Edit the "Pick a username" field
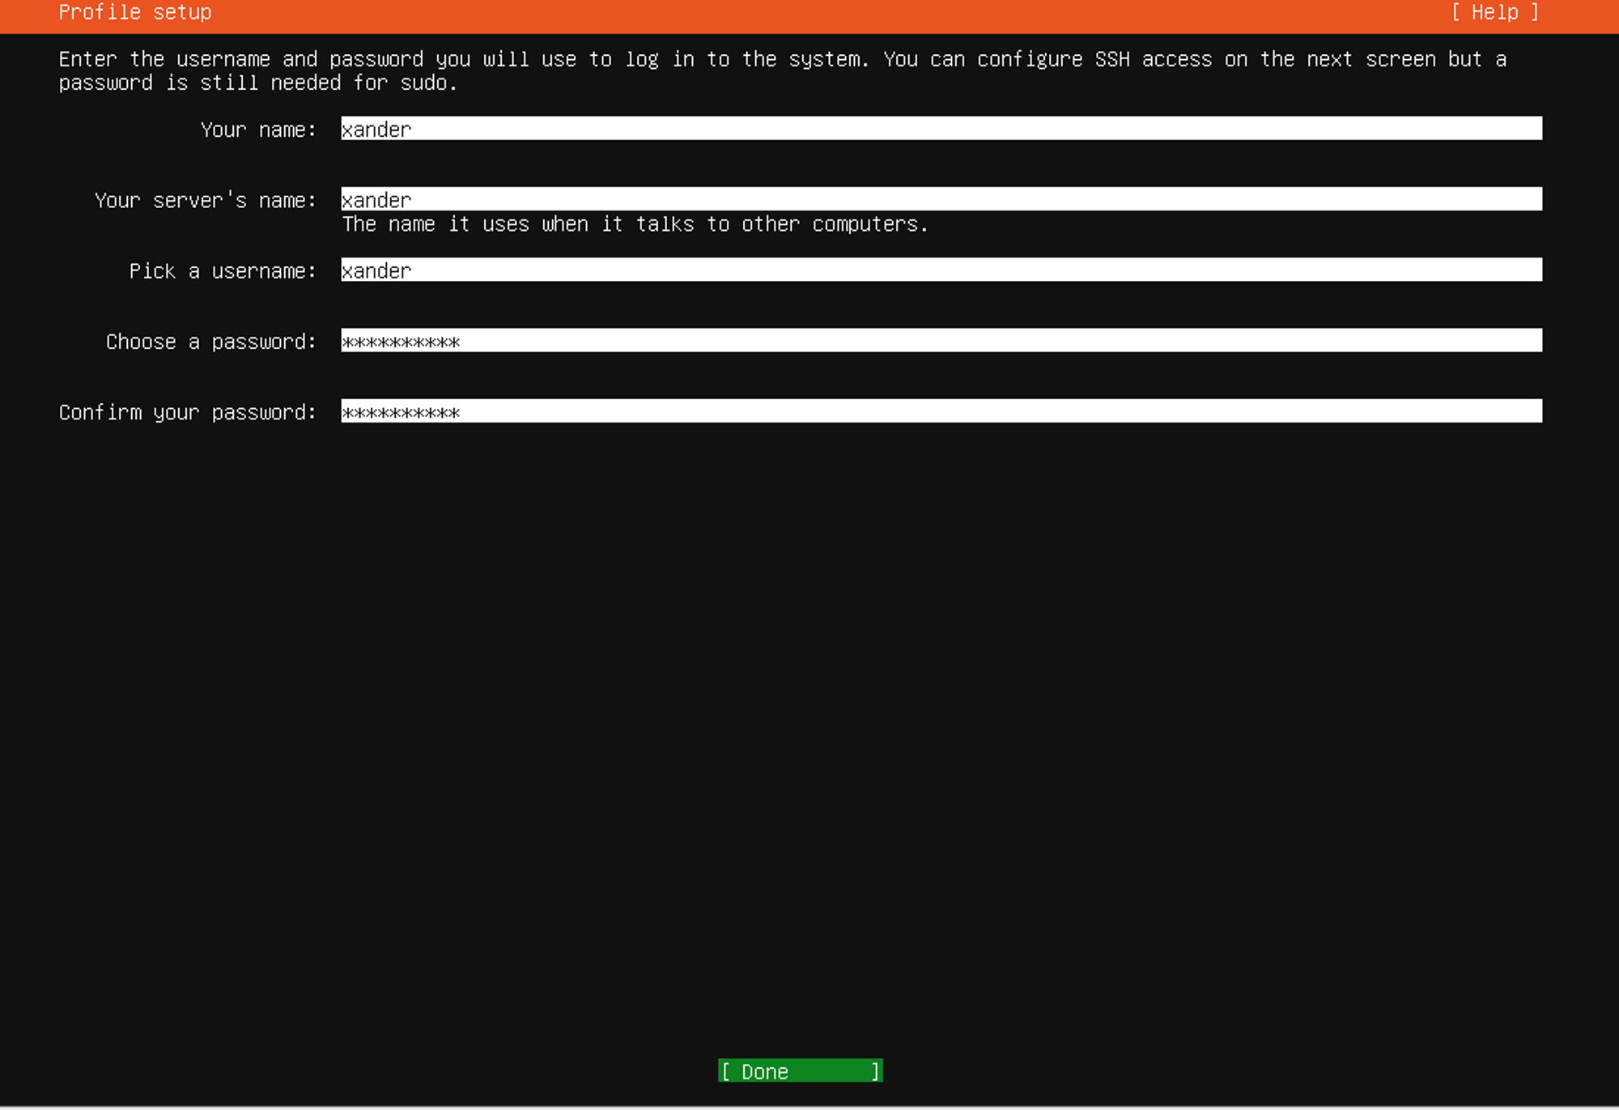Viewport: 1619px width, 1110px height. (941, 270)
